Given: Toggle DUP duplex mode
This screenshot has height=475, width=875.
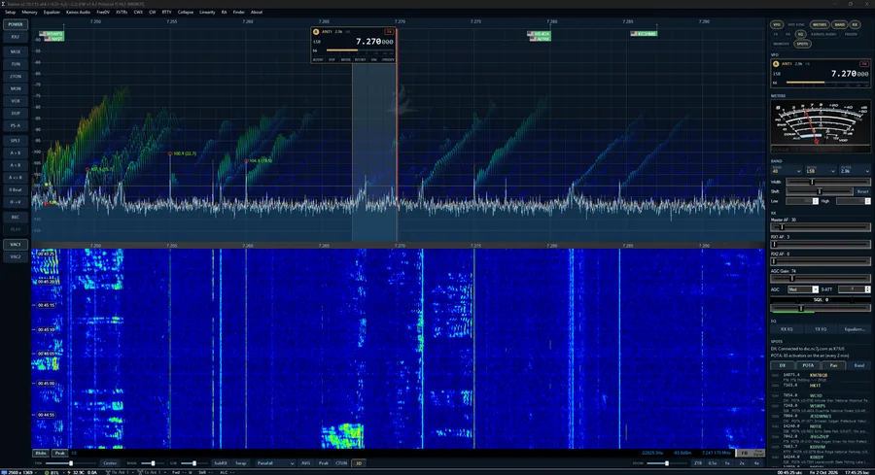Looking at the screenshot, I should [x=16, y=114].
